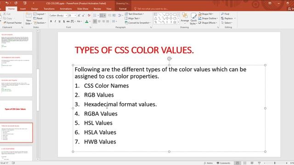Image resolution: width=294 pixels, height=165 pixels.
Task: Click the Copy command
Action: pos(8,18)
